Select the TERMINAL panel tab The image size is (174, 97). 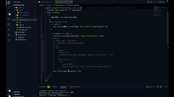(63, 87)
